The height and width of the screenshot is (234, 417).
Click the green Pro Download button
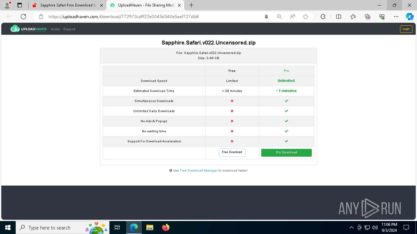click(x=286, y=152)
